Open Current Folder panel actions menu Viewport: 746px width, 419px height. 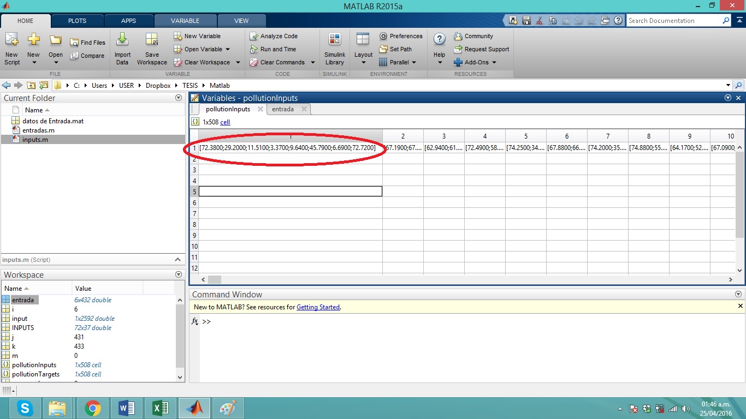178,98
